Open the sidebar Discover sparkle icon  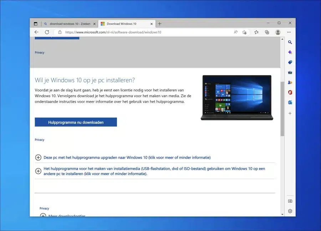tap(290, 52)
